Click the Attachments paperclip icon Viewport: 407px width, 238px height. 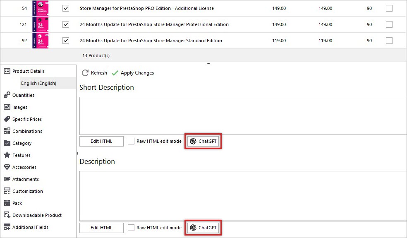[7, 179]
